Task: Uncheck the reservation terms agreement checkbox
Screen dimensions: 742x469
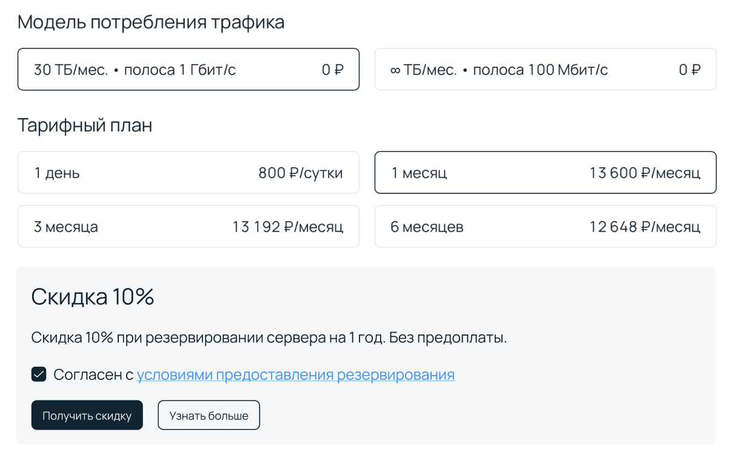Action: coord(38,374)
